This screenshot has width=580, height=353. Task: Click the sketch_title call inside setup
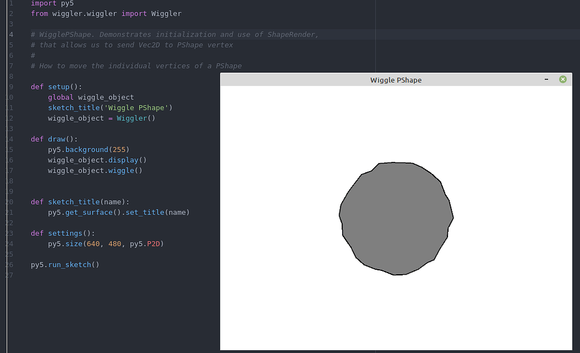(74, 108)
